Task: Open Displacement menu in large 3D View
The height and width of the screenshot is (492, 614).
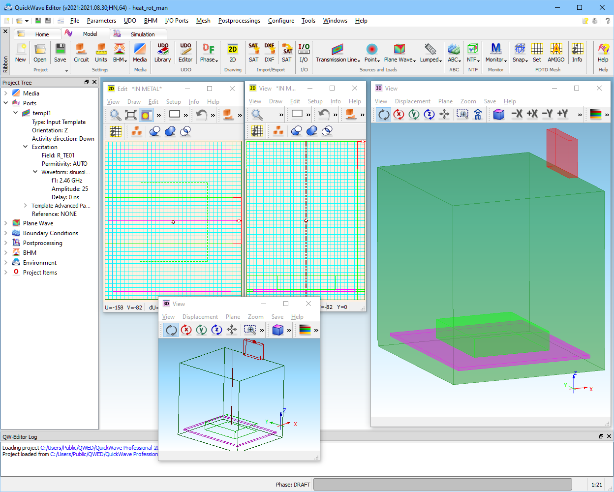Action: (412, 101)
